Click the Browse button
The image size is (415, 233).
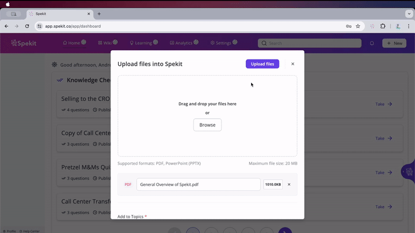pos(207,125)
